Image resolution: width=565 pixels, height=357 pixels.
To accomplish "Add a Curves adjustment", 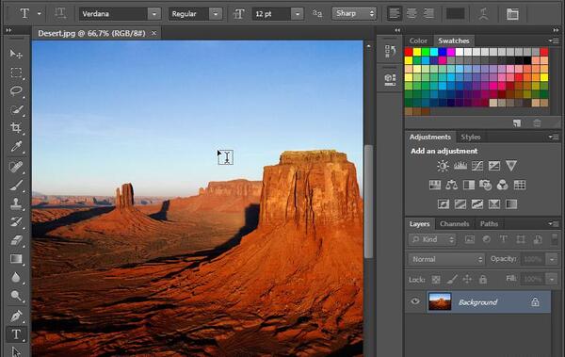I will [477, 166].
